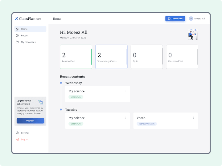Viewport: 222px width, 166px height.
Task: Open the Quiz stats card
Action: click(x=147, y=57)
